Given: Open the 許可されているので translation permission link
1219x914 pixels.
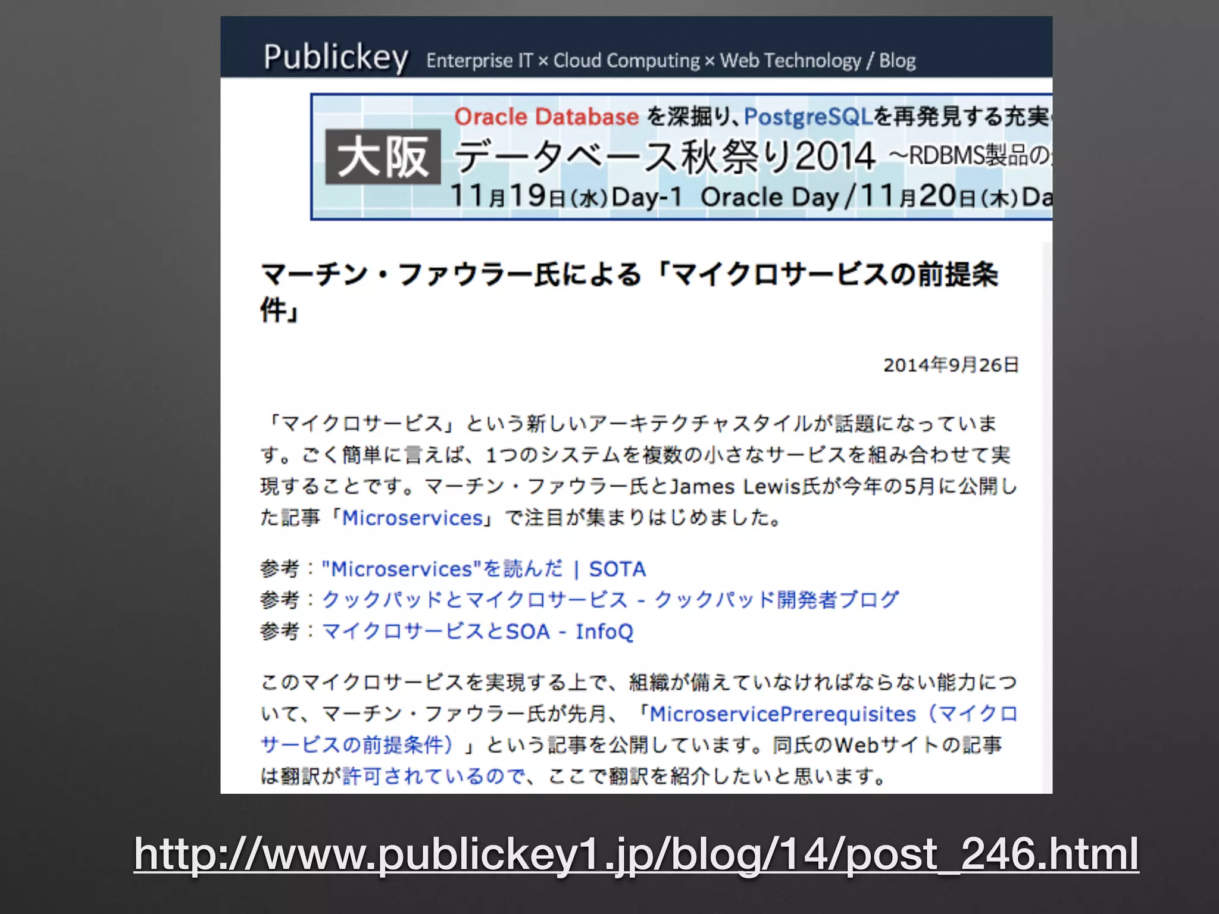Looking at the screenshot, I should pos(434,776).
